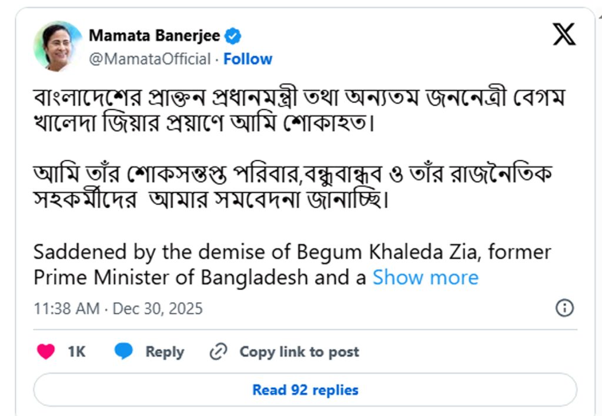Click the blue verified badge
Image resolution: width=602 pixels, height=416 pixels.
[233, 36]
